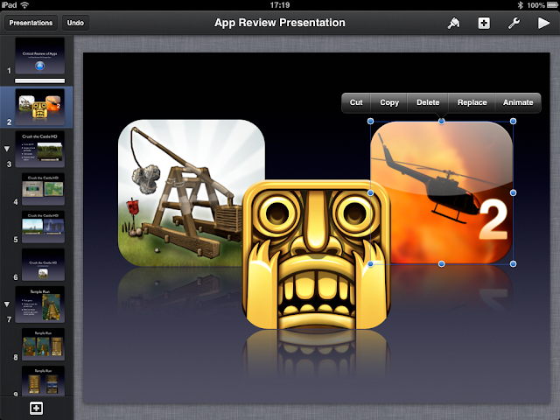This screenshot has height=420, width=560.
Task: Tap the Undo button
Action: pyautogui.click(x=75, y=23)
